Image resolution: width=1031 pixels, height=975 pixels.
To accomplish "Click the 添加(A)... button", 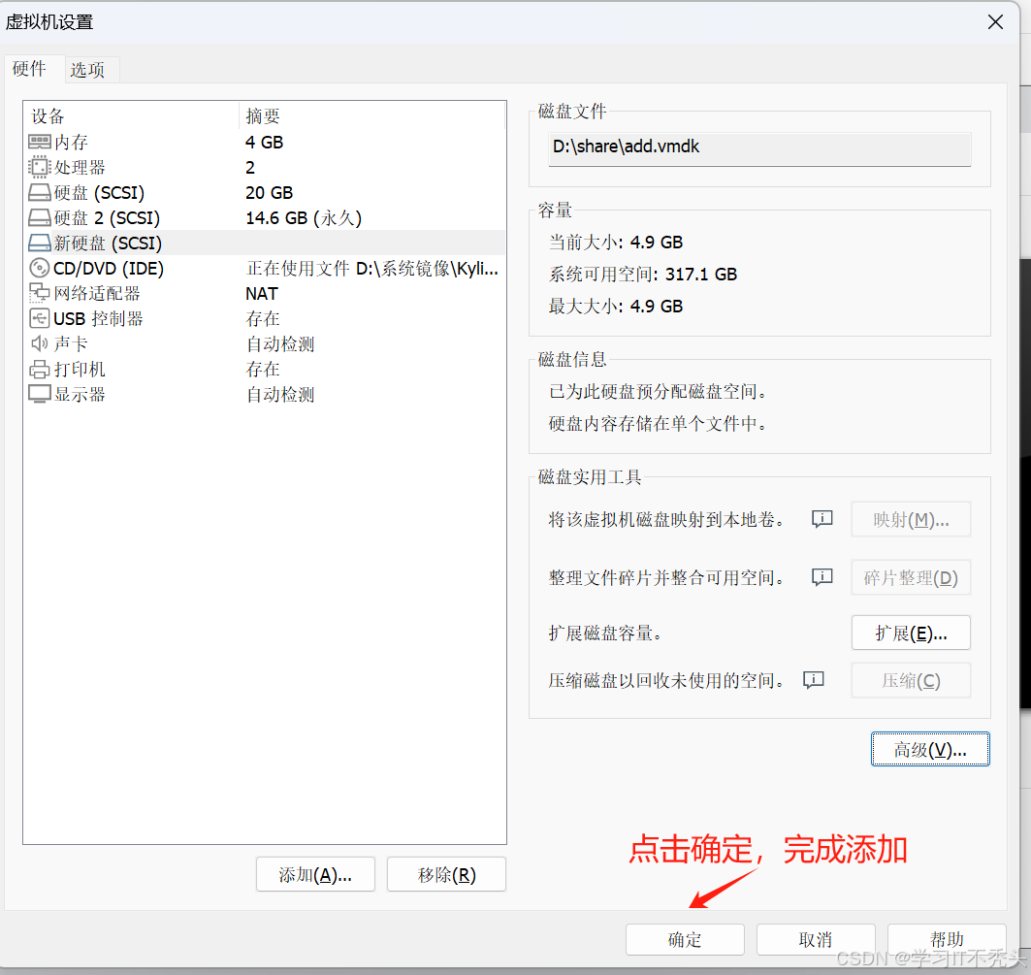I will pyautogui.click(x=315, y=874).
